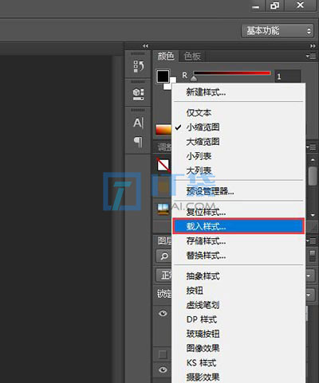Click styles panel scroll up arrow
Screen dimensions: 319x383
[x=313, y=160]
